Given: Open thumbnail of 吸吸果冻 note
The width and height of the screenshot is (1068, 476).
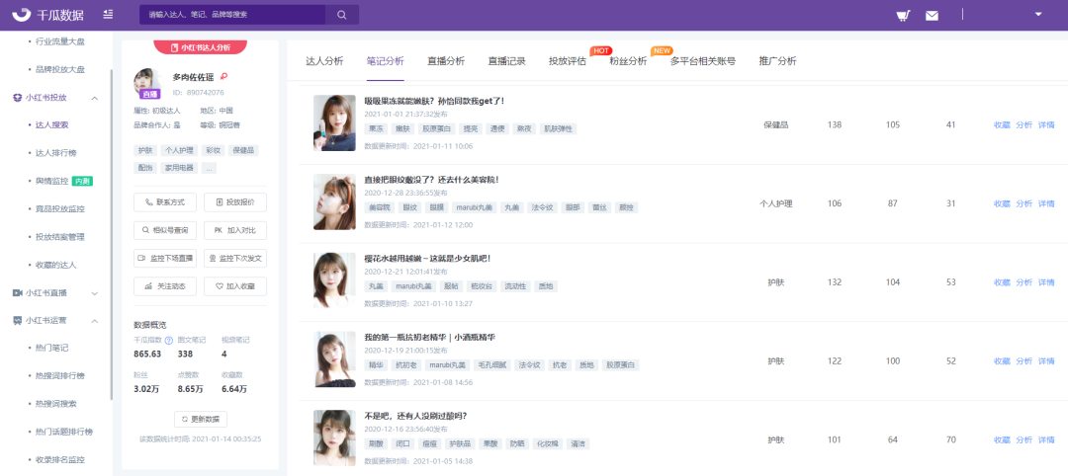Looking at the screenshot, I should pyautogui.click(x=334, y=122).
